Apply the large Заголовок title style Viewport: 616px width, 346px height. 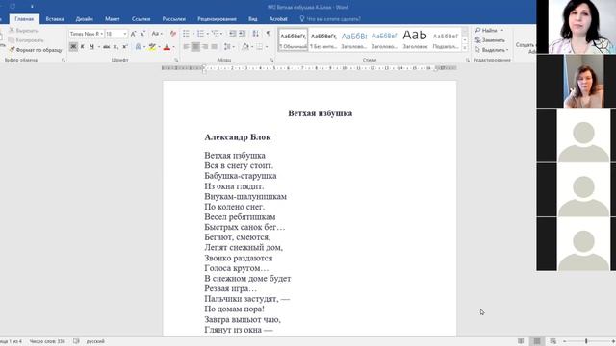(x=415, y=40)
